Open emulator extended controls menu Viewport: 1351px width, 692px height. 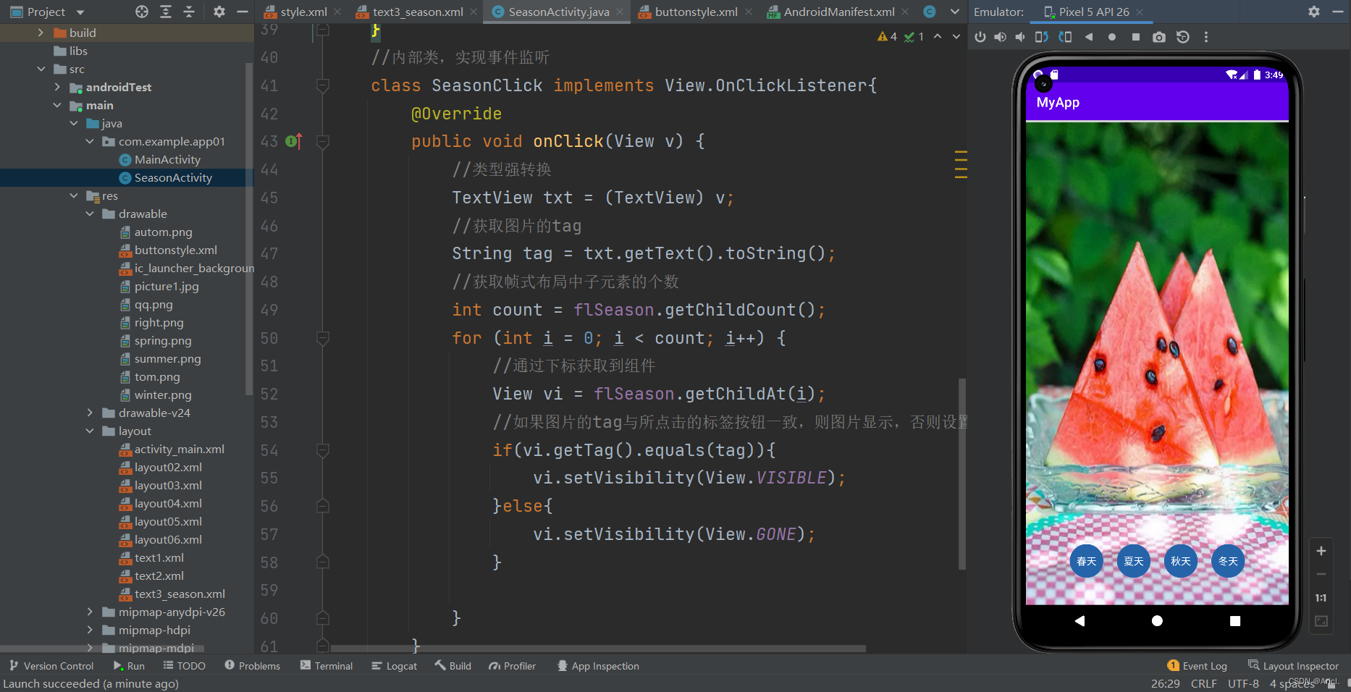(1206, 37)
